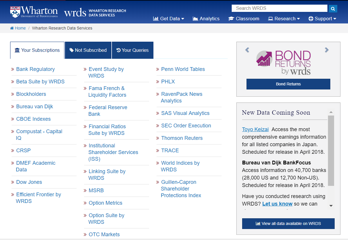The image size is (348, 240).
Task: Expand the Support dropdown menu
Action: point(322,19)
